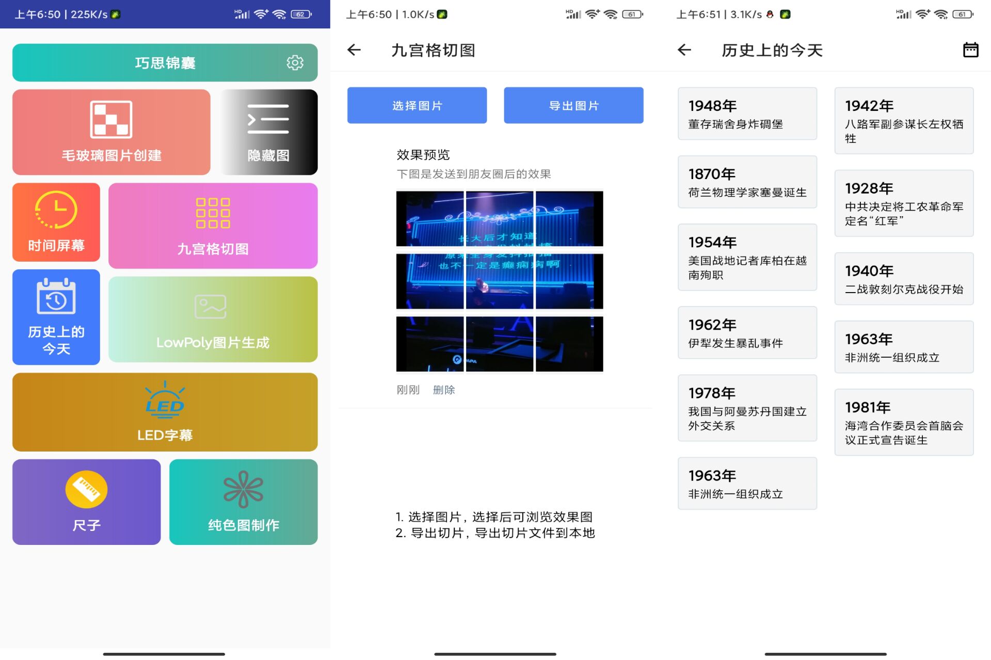Open the calendar date picker icon
The height and width of the screenshot is (660, 991).
point(970,50)
